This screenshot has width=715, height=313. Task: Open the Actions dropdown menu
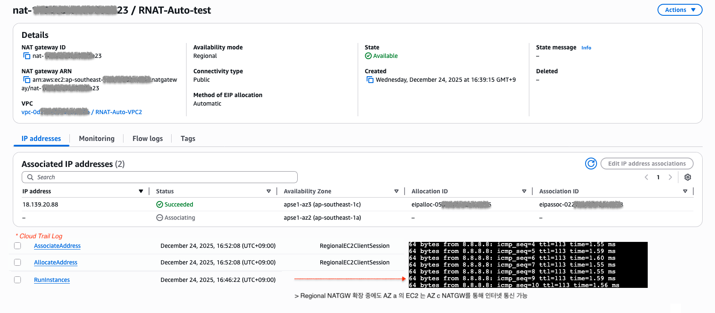coord(680,10)
